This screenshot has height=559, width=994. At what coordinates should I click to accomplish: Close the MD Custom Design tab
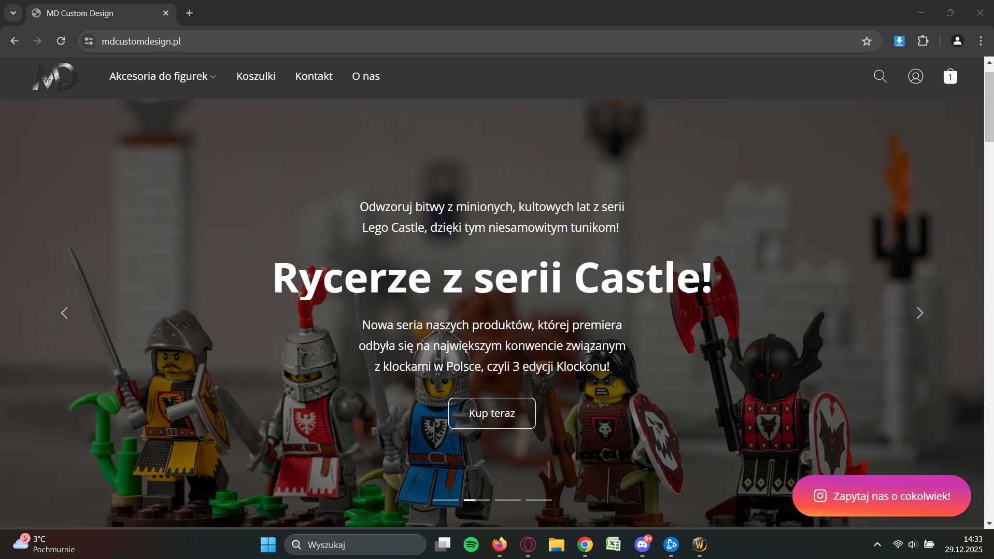click(166, 13)
